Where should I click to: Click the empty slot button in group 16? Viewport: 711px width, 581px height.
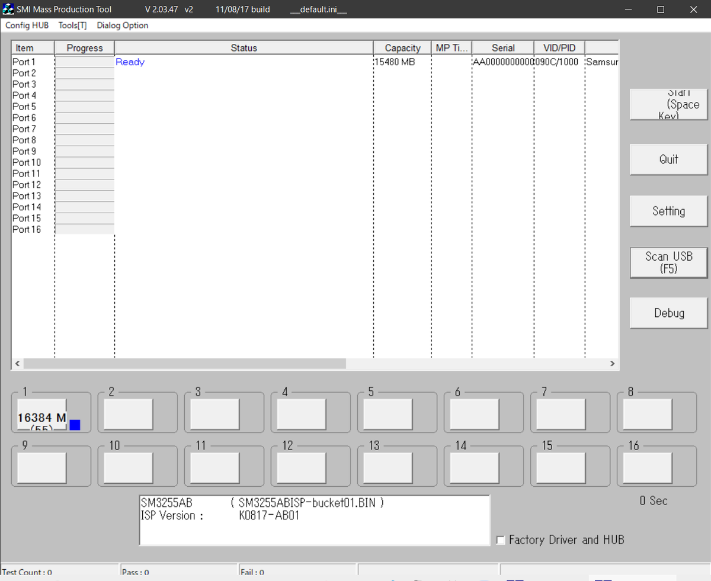pyautogui.click(x=647, y=468)
